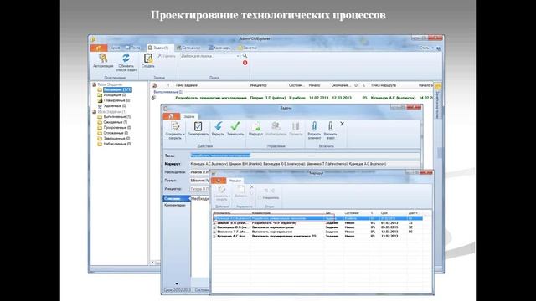Click the X delete icon in Маршрут ribbon

point(251,187)
